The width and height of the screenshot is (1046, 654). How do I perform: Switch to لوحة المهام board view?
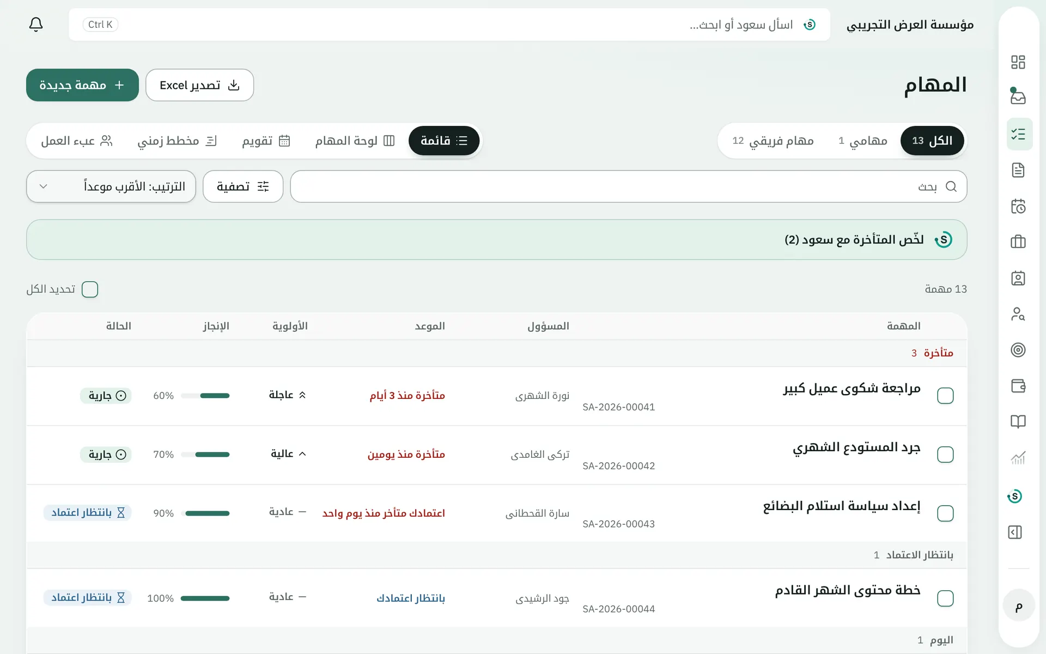(x=355, y=141)
